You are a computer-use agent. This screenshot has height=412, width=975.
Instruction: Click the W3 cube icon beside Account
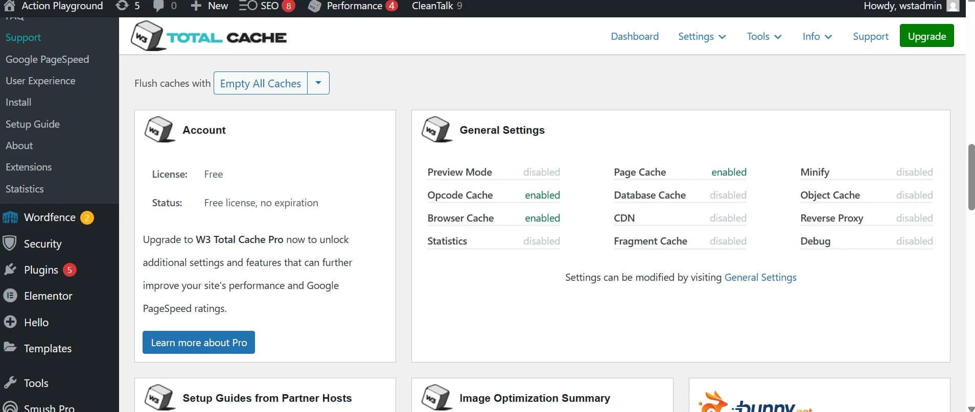coord(160,130)
